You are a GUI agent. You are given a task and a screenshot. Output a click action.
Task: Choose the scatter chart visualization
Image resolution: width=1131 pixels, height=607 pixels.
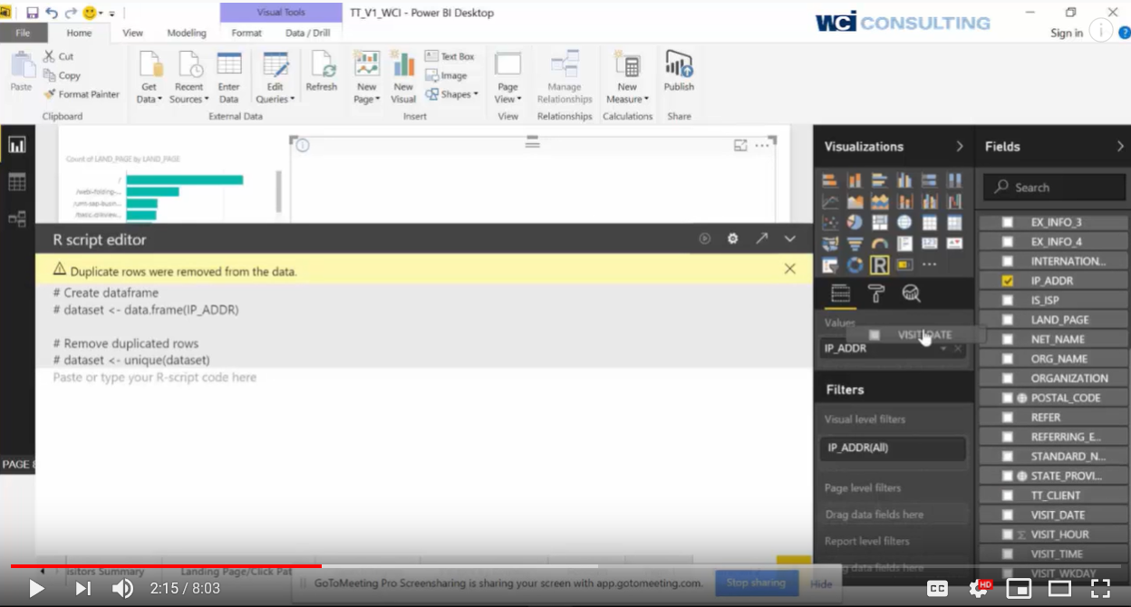tap(830, 222)
